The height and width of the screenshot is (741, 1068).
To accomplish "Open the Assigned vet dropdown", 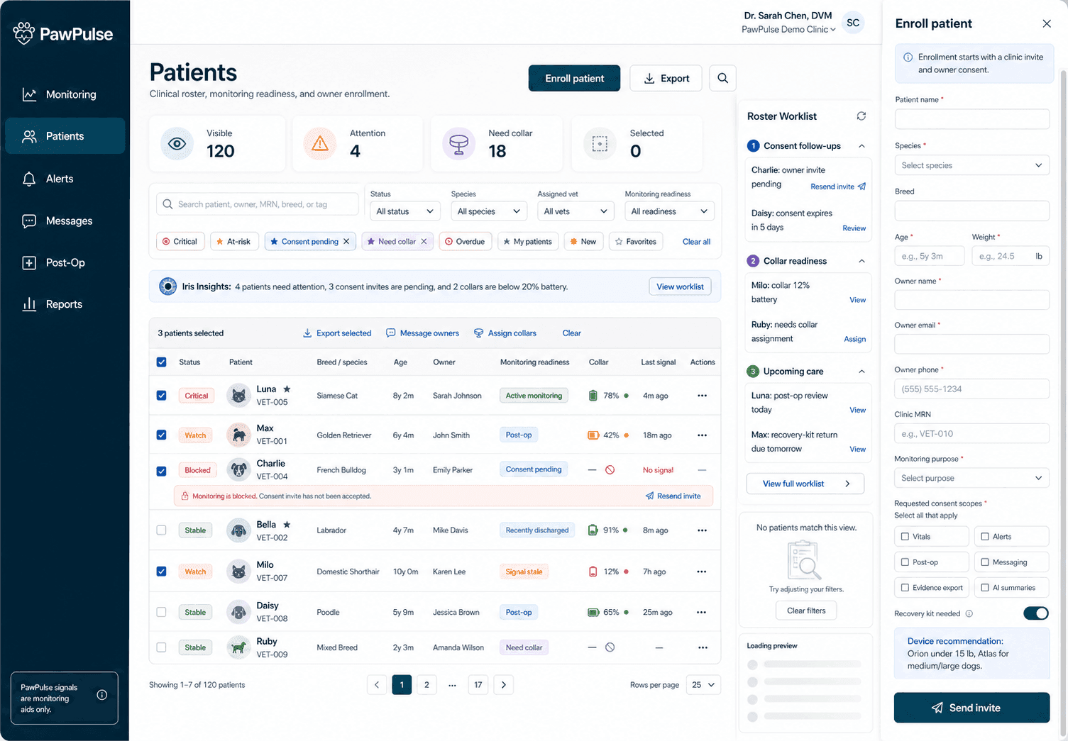I will (576, 211).
